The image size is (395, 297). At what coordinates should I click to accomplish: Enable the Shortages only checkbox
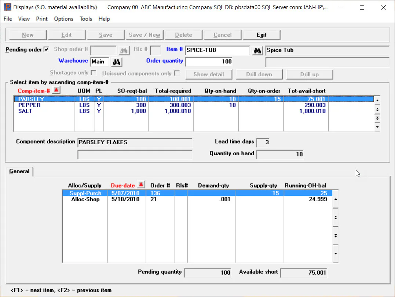click(94, 73)
